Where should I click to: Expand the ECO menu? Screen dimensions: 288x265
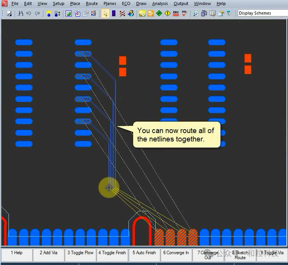click(x=126, y=4)
